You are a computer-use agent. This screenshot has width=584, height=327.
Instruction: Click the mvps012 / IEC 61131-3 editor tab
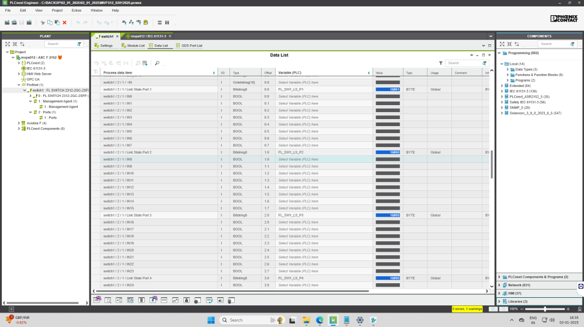click(x=147, y=36)
